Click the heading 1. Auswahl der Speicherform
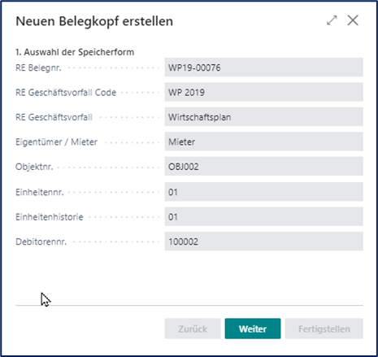This screenshot has height=357, width=378. click(x=75, y=52)
